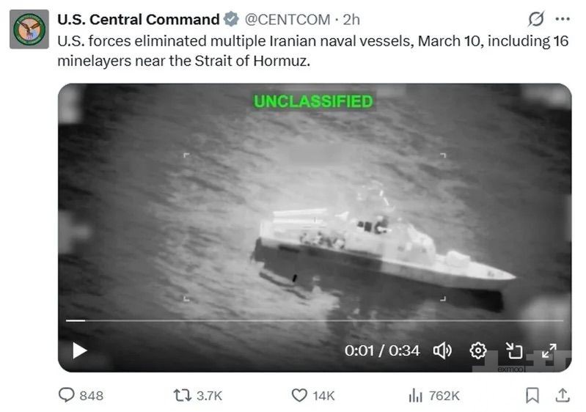Click the reply speech bubble icon
The height and width of the screenshot is (412, 586).
[67, 395]
